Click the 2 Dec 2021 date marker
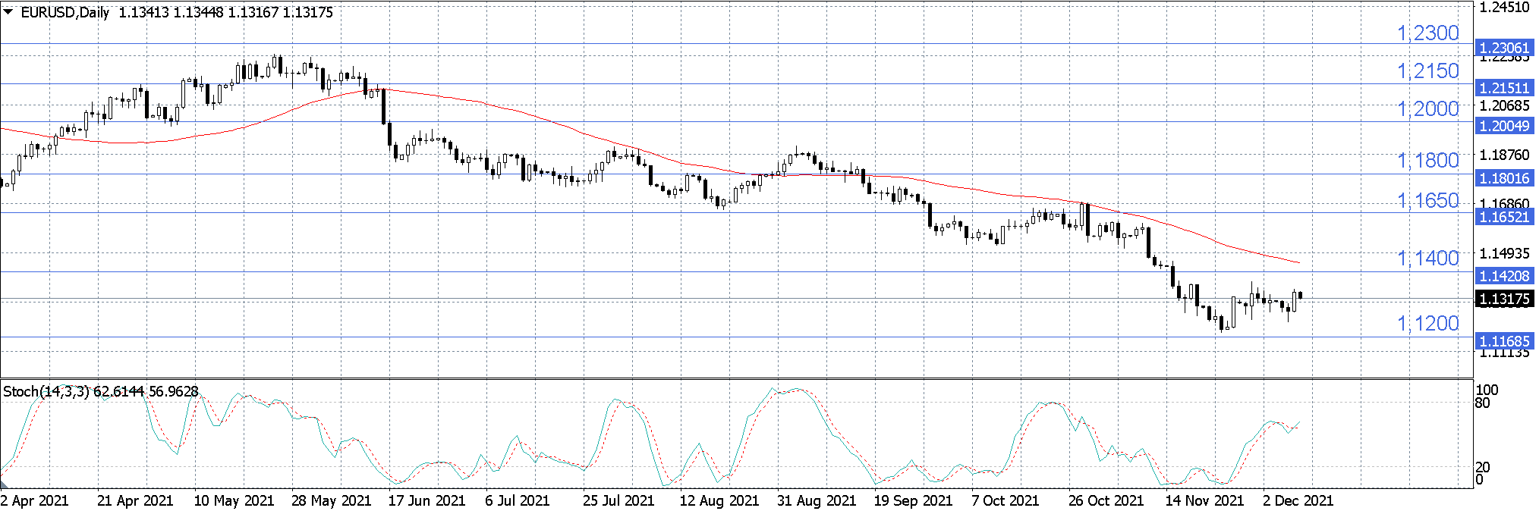Viewport: 1539px width, 511px height. [1298, 500]
